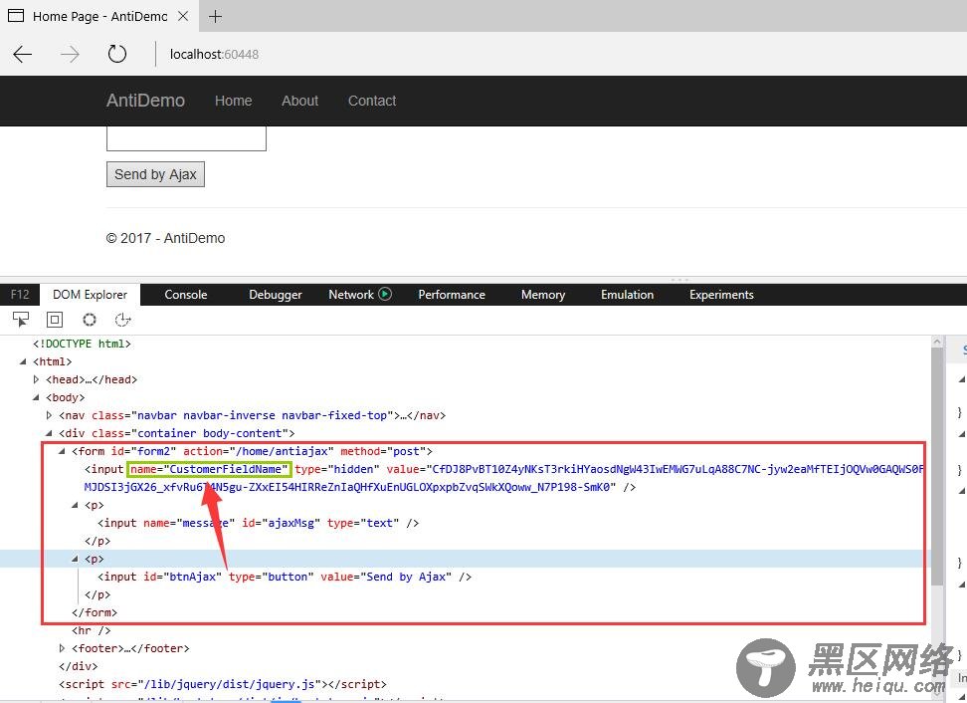Click the copyright 2017 - AntiDemo text
This screenshot has width=967, height=703.
pos(165,238)
